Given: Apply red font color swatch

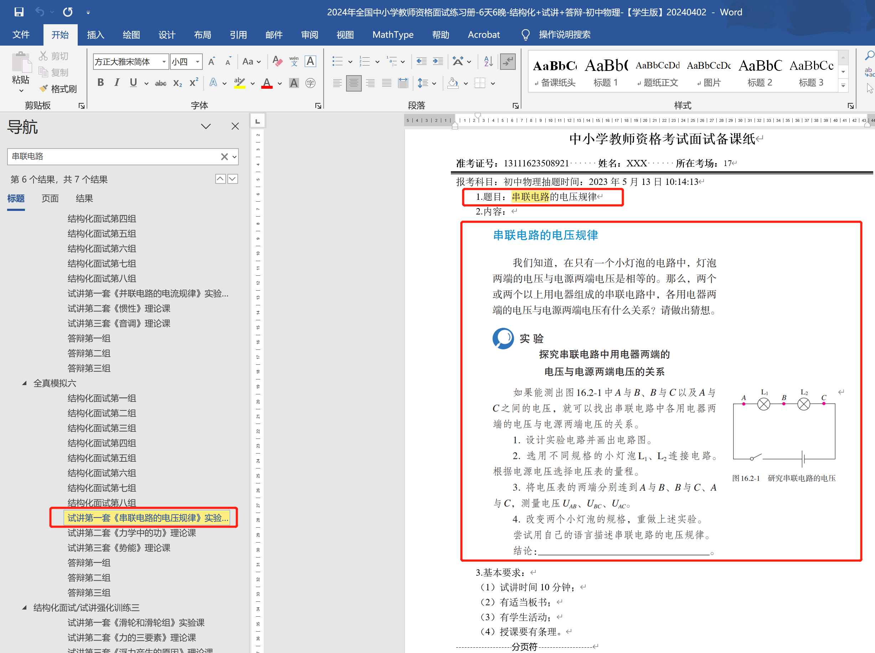Looking at the screenshot, I should (x=267, y=83).
